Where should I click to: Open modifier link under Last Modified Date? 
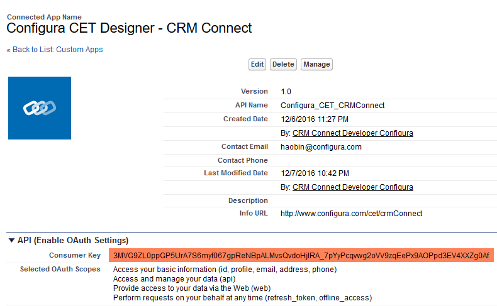point(352,187)
